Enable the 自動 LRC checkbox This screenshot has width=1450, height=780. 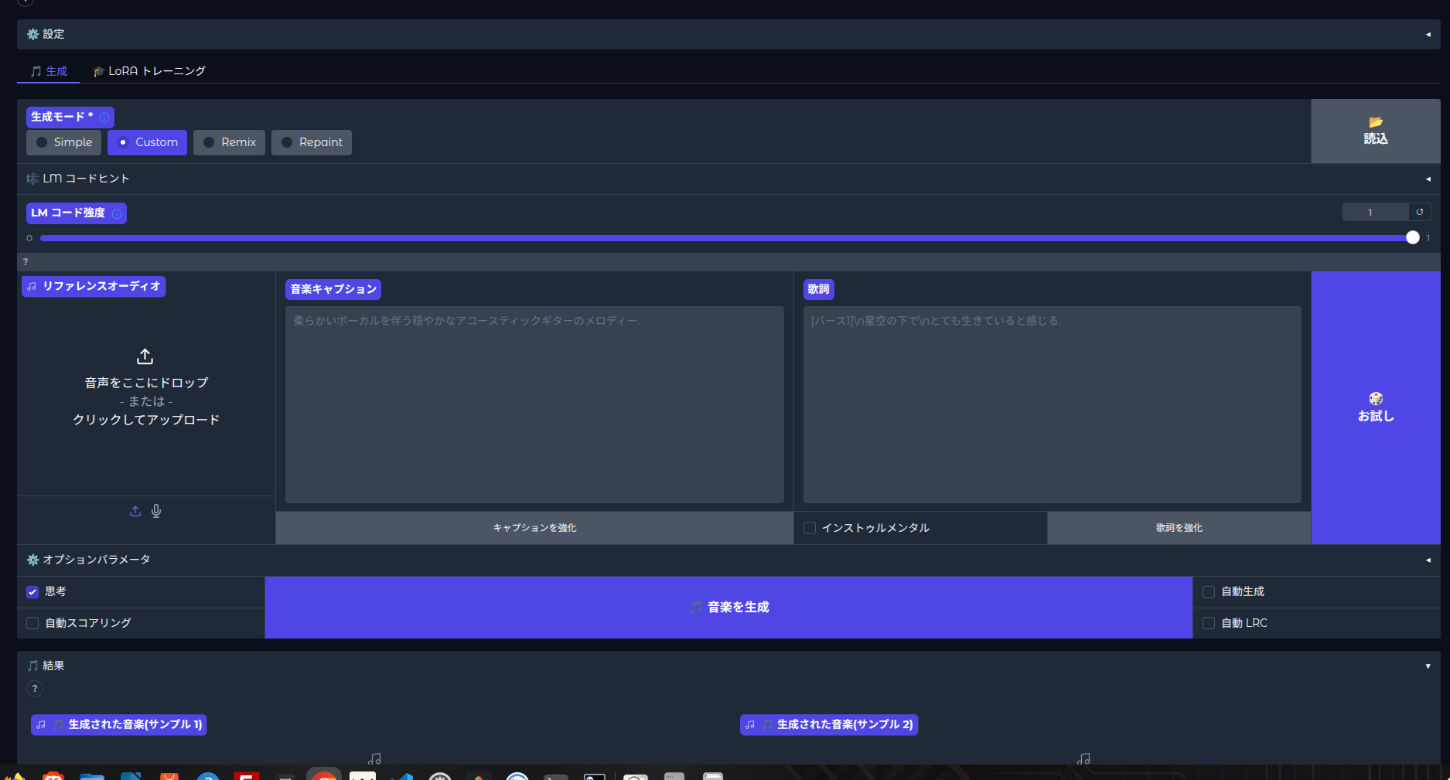click(x=1209, y=623)
